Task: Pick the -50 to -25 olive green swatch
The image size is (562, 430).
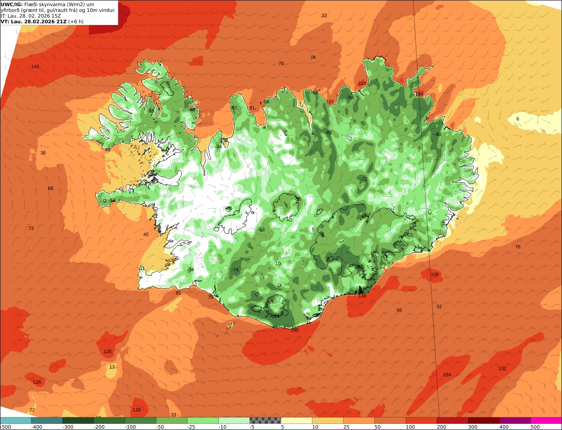Action: [172, 420]
